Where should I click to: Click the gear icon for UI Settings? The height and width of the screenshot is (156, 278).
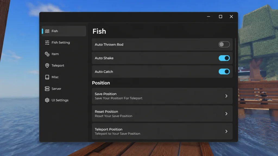pos(47,100)
